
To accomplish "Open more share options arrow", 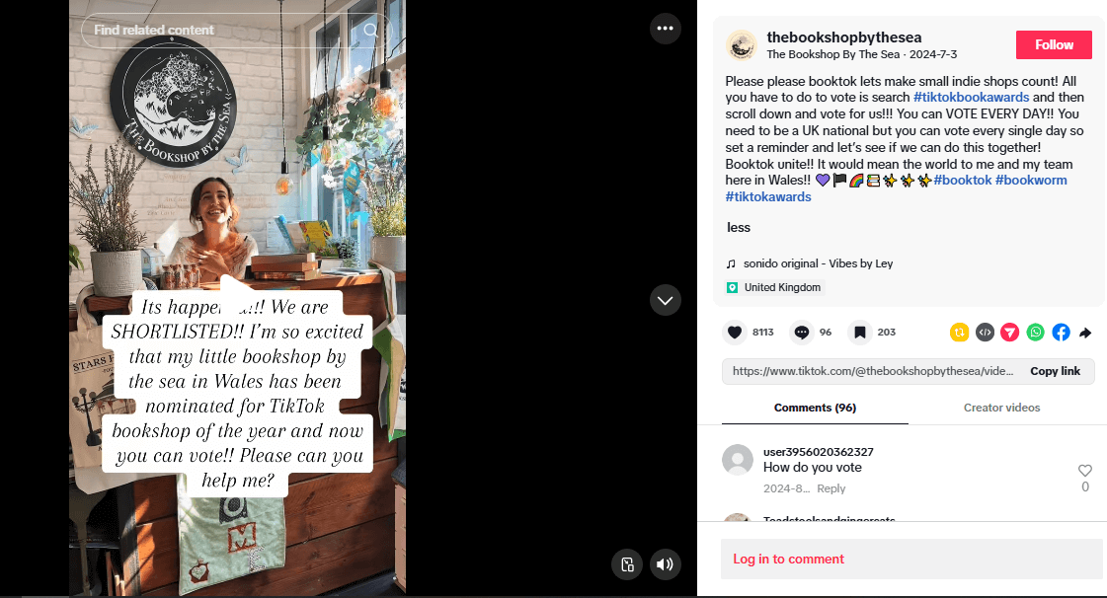I will [1086, 333].
